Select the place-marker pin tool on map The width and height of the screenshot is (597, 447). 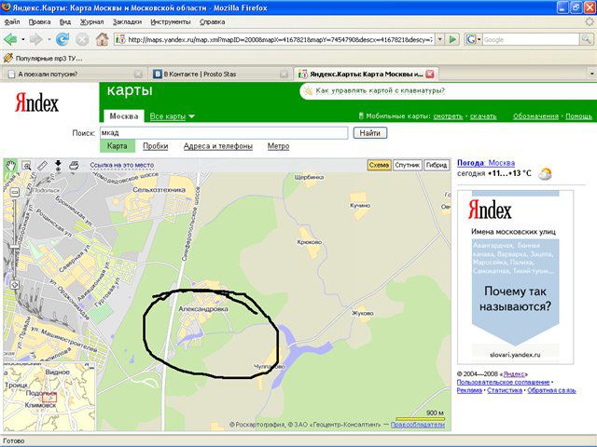tap(58, 165)
